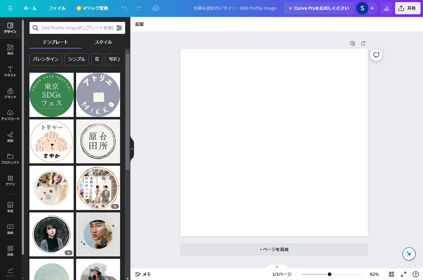Toggle the メモ notes panel
The image size is (423, 280).
[143, 274]
